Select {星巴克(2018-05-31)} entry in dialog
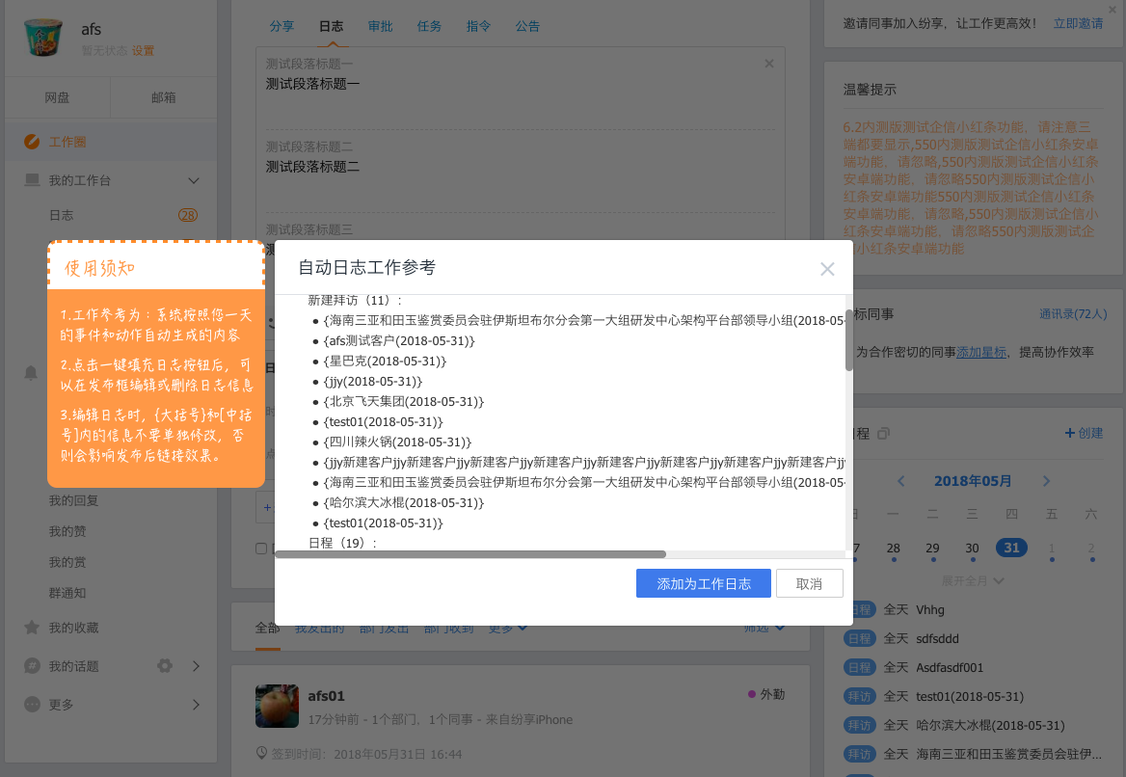This screenshot has width=1126, height=777. tap(385, 362)
